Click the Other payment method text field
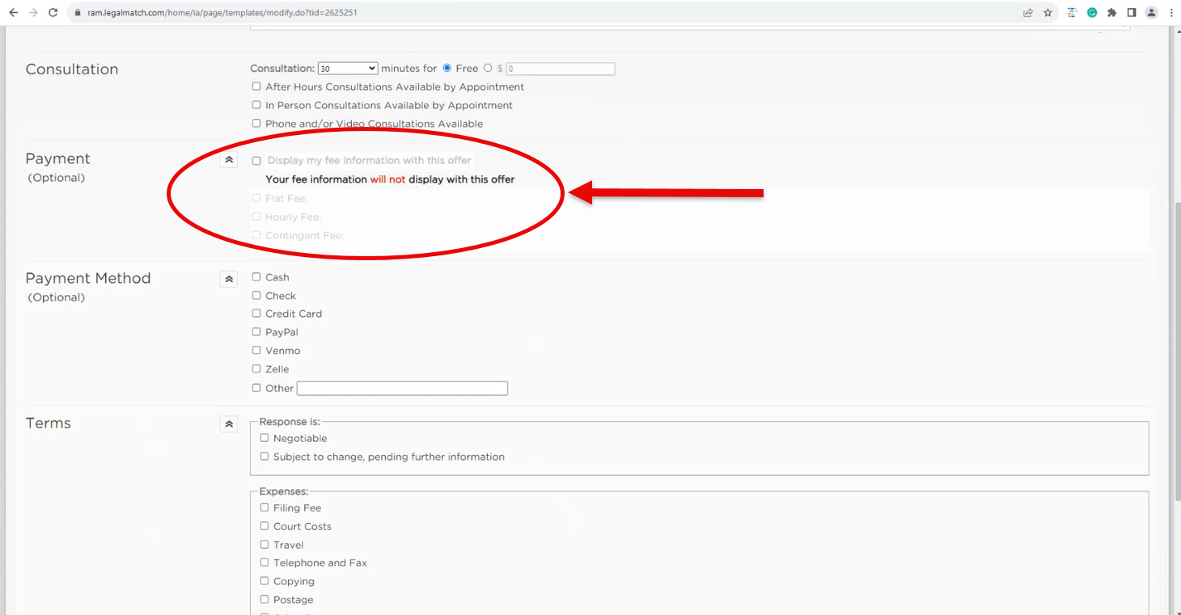Image resolution: width=1181 pixels, height=615 pixels. (x=402, y=389)
